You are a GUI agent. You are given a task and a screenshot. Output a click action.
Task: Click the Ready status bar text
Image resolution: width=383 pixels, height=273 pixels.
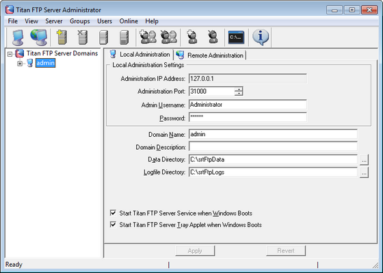[14, 264]
